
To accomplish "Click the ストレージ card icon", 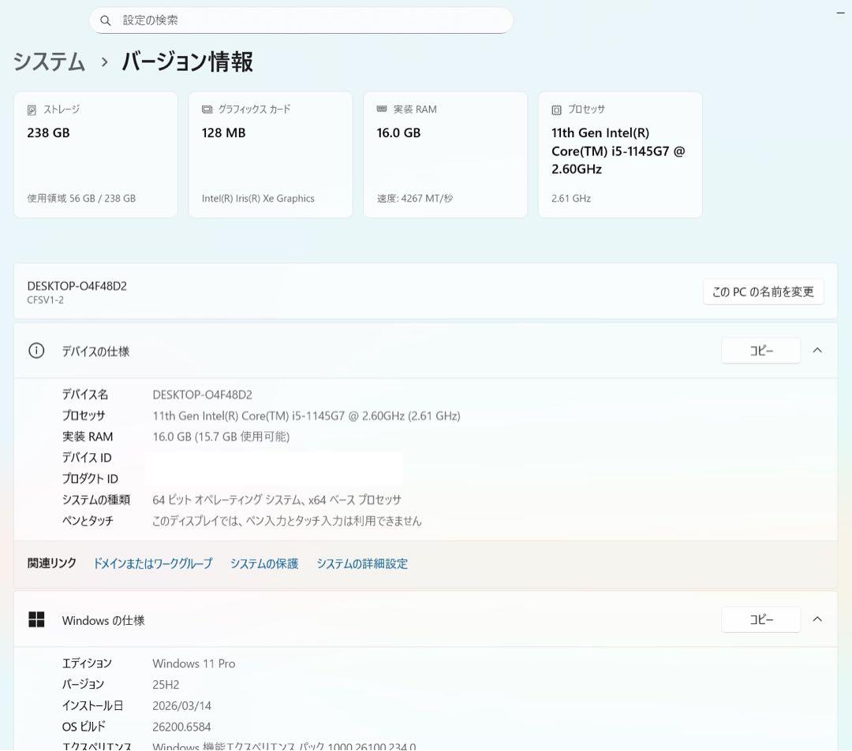I will point(32,110).
